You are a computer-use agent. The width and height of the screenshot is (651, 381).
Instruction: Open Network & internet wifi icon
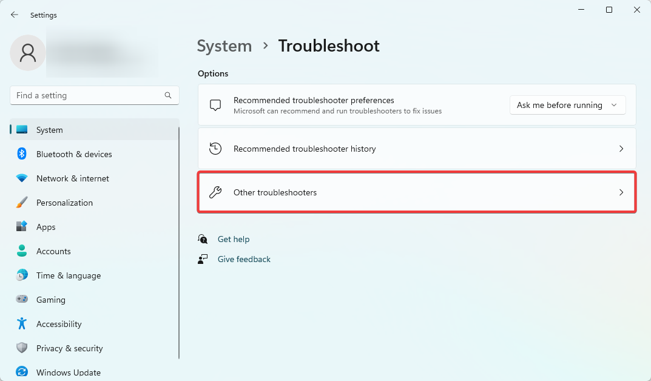point(22,178)
